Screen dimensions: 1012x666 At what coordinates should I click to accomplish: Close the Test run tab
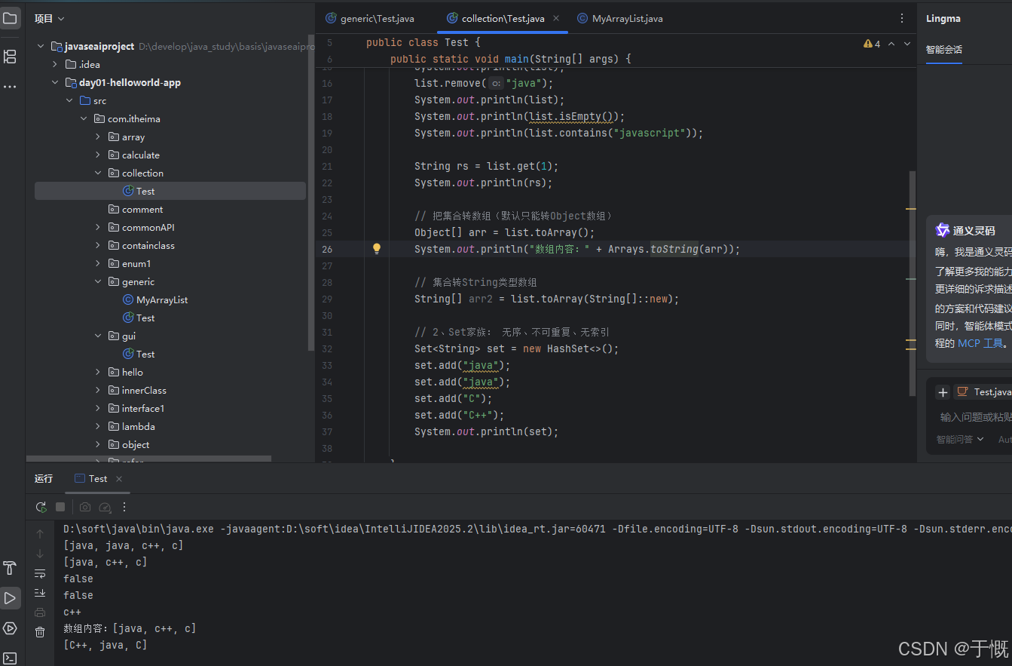[119, 479]
